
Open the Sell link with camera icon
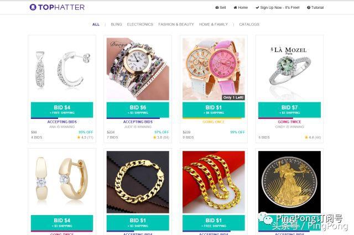220,7
